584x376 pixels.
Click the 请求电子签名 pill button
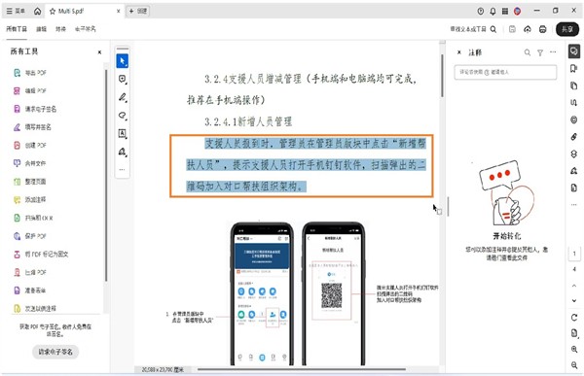(55, 352)
